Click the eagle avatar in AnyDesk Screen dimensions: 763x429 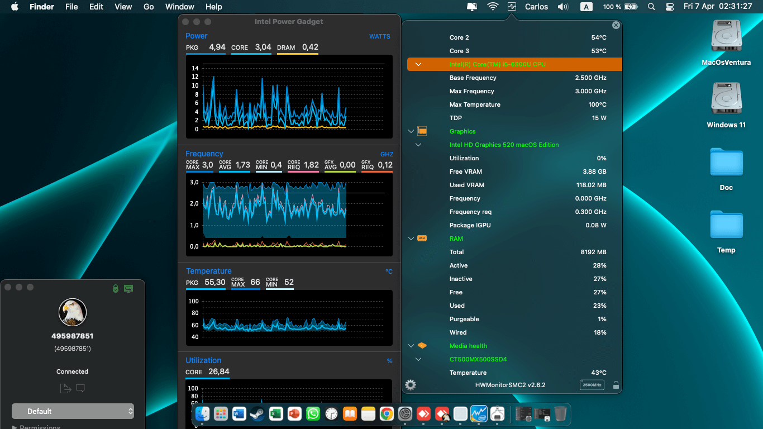coord(73,312)
